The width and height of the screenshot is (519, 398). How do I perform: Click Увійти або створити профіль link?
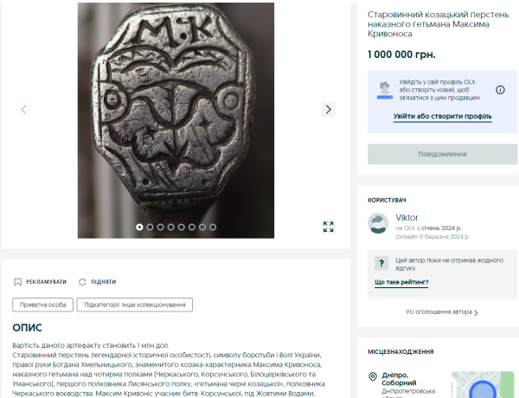pyautogui.click(x=442, y=116)
